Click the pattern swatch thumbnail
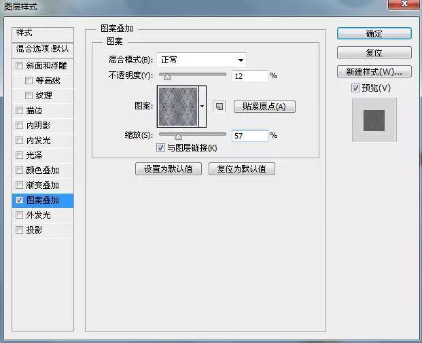422x343 pixels. click(177, 106)
